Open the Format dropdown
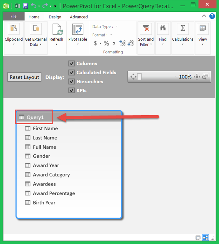The image size is (219, 244). coord(111,35)
